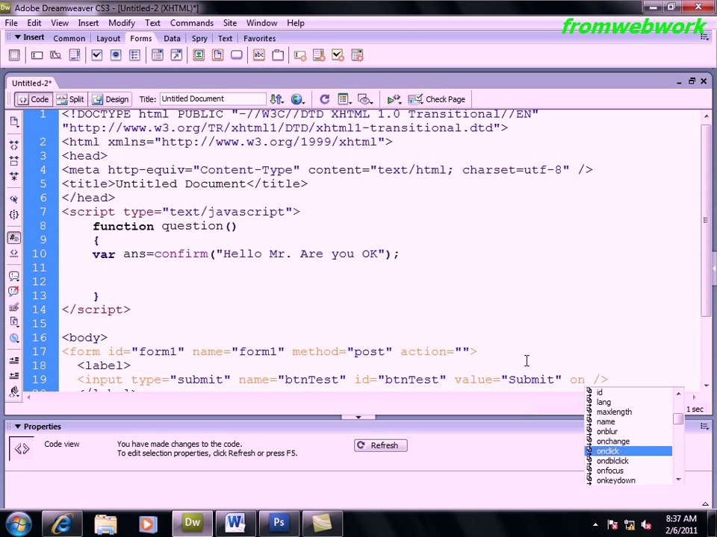Open the View Options dropdown
This screenshot has width=717, height=537.
pyautogui.click(x=344, y=99)
